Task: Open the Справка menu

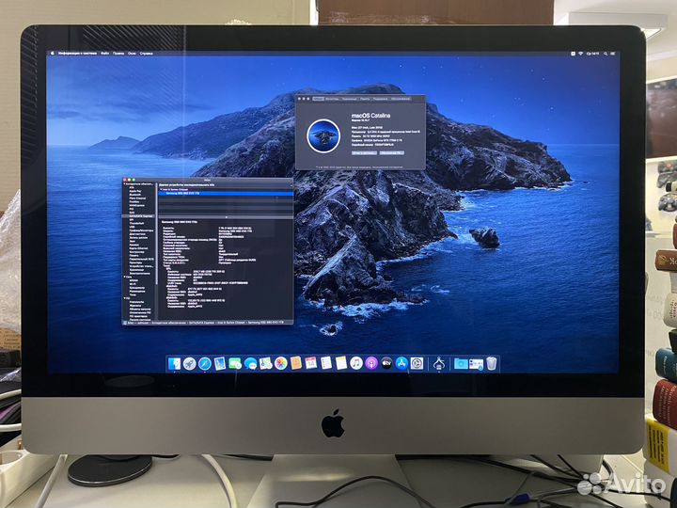Action: (x=146, y=53)
